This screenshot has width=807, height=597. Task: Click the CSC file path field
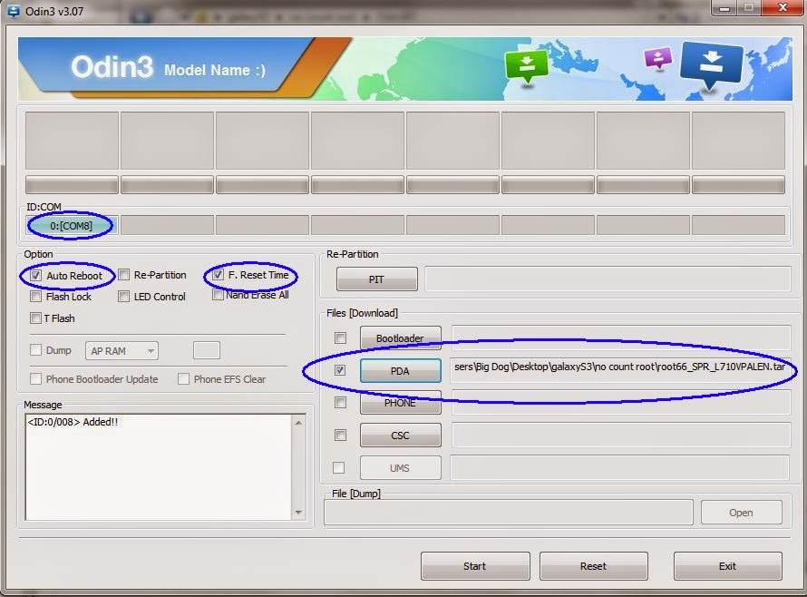point(621,436)
